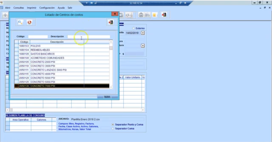Select Separador Punto y Coma radio button
The image size is (272, 142).
(x=113, y=125)
